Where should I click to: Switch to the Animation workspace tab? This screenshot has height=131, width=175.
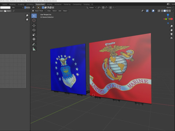(58, 4)
